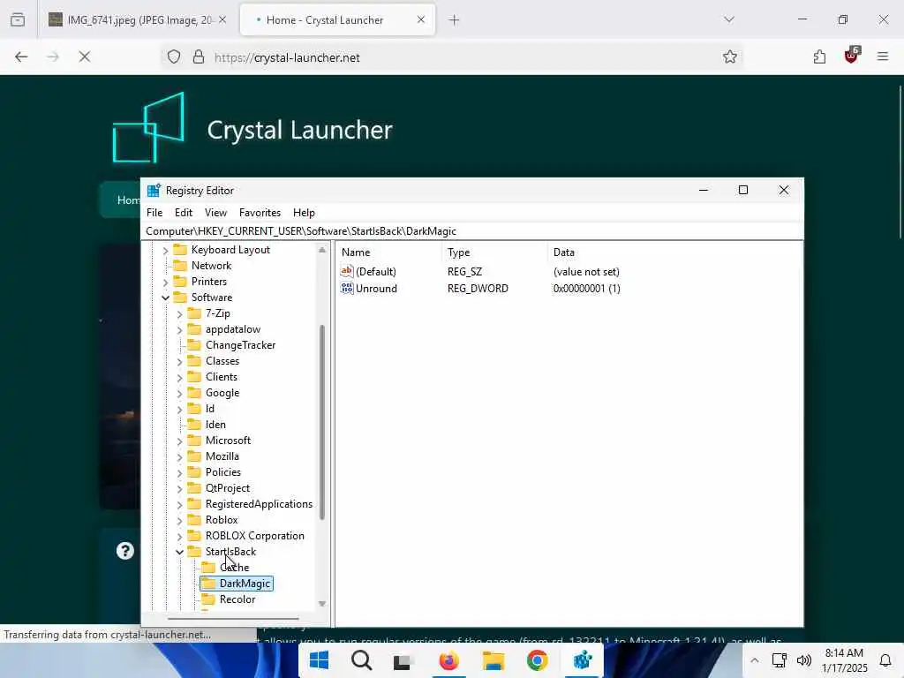
Task: Open the Edit menu in Registry Editor
Action: (x=184, y=213)
